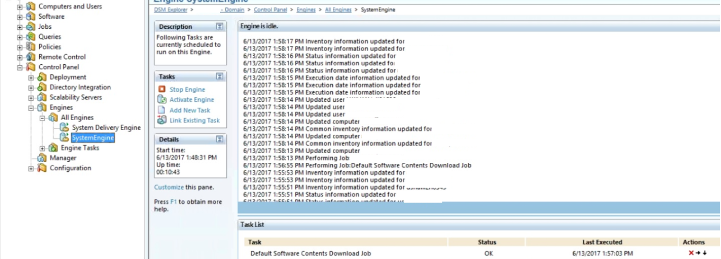This screenshot has height=259, width=721.
Task: Collapse the Description pane
Action: [220, 27]
